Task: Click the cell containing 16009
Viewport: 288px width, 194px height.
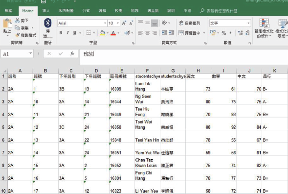Action: tap(122, 86)
